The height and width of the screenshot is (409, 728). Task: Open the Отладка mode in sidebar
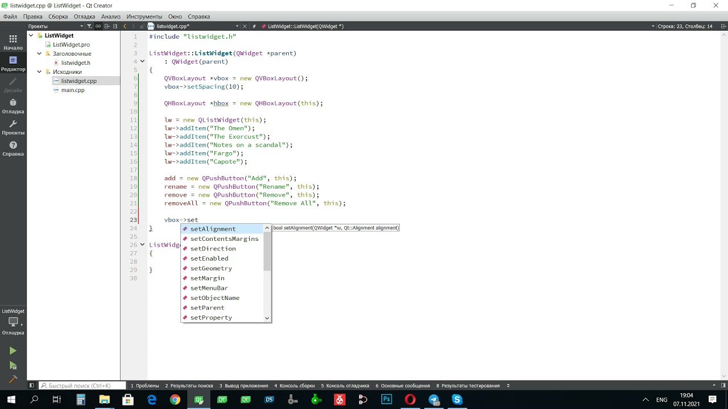coord(13,106)
